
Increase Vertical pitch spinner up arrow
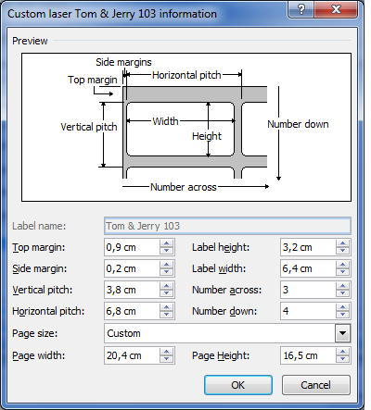(166, 286)
